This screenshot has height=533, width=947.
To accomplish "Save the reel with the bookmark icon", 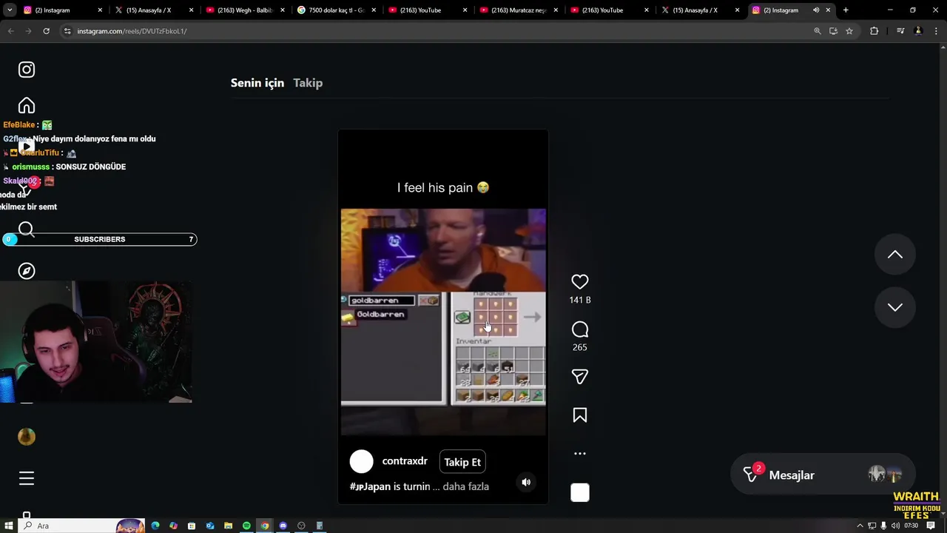I will pos(580,415).
